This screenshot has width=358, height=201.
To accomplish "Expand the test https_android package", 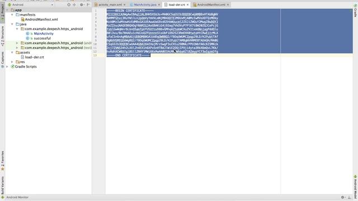I will pos(17,47).
